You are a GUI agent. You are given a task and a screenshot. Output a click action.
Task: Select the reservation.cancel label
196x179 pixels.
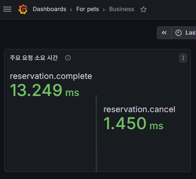tap(139, 109)
